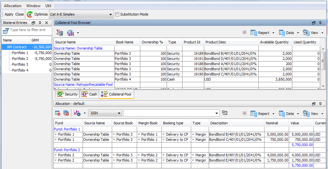Click the Apply button
Screen dimensions: 328x169
coord(9,15)
